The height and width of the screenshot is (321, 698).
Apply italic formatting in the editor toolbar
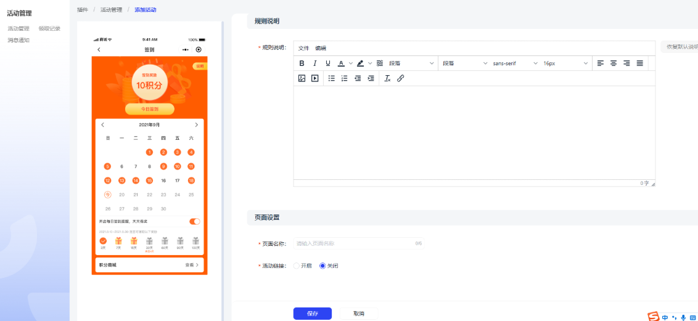pyautogui.click(x=314, y=63)
